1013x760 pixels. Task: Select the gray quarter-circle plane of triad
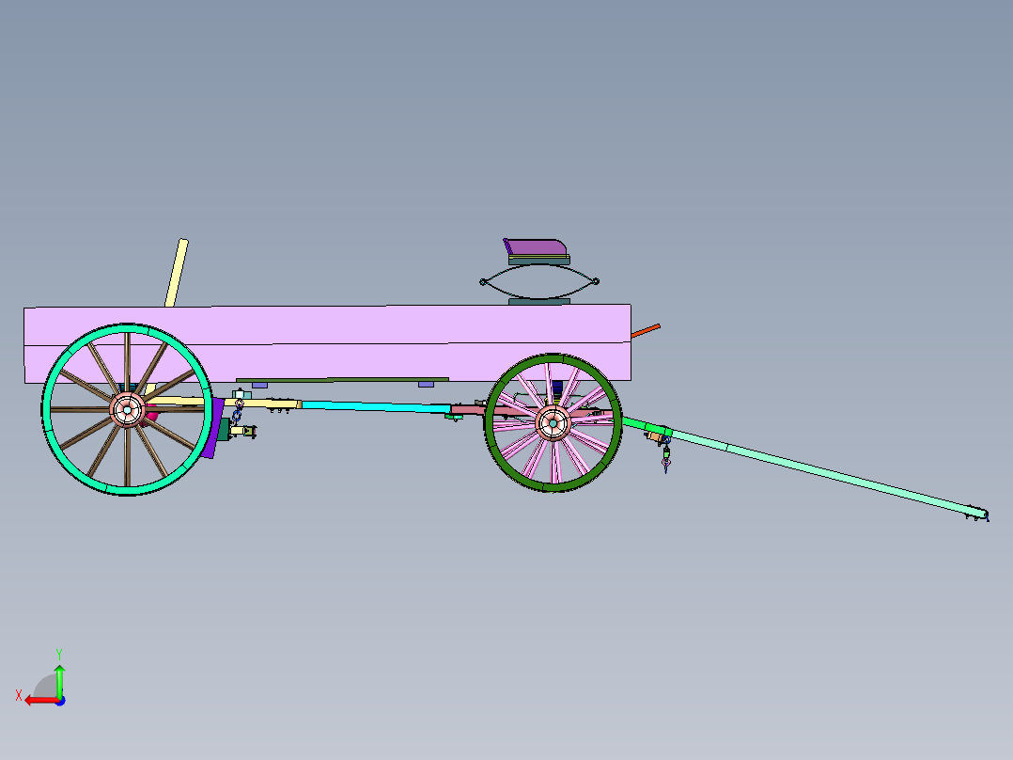[x=47, y=687]
